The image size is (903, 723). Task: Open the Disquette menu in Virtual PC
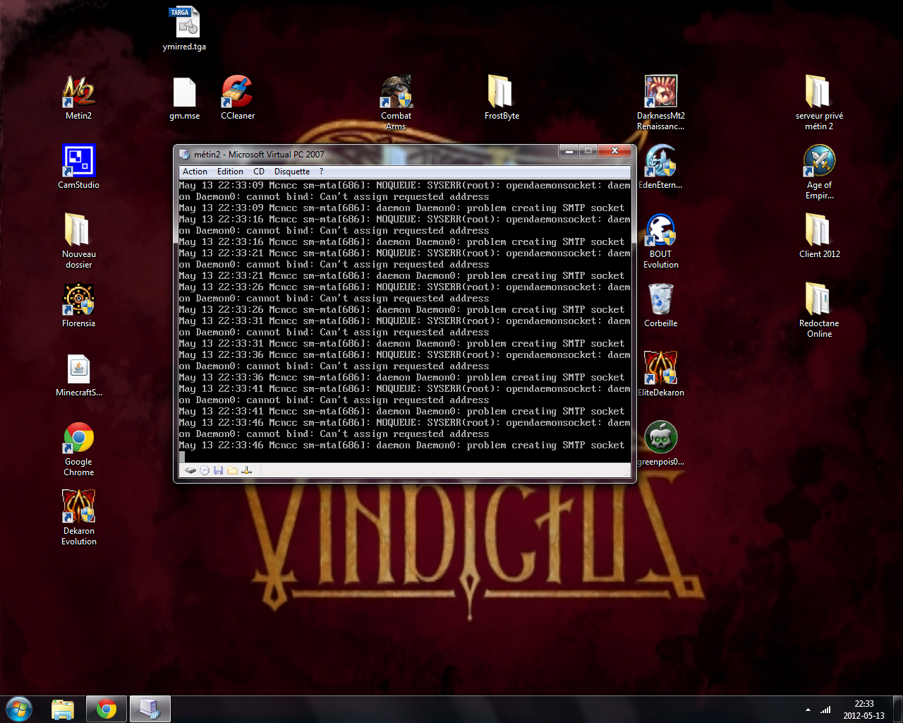point(292,172)
